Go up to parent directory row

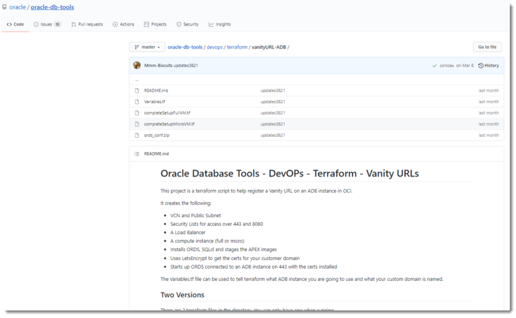[137, 80]
